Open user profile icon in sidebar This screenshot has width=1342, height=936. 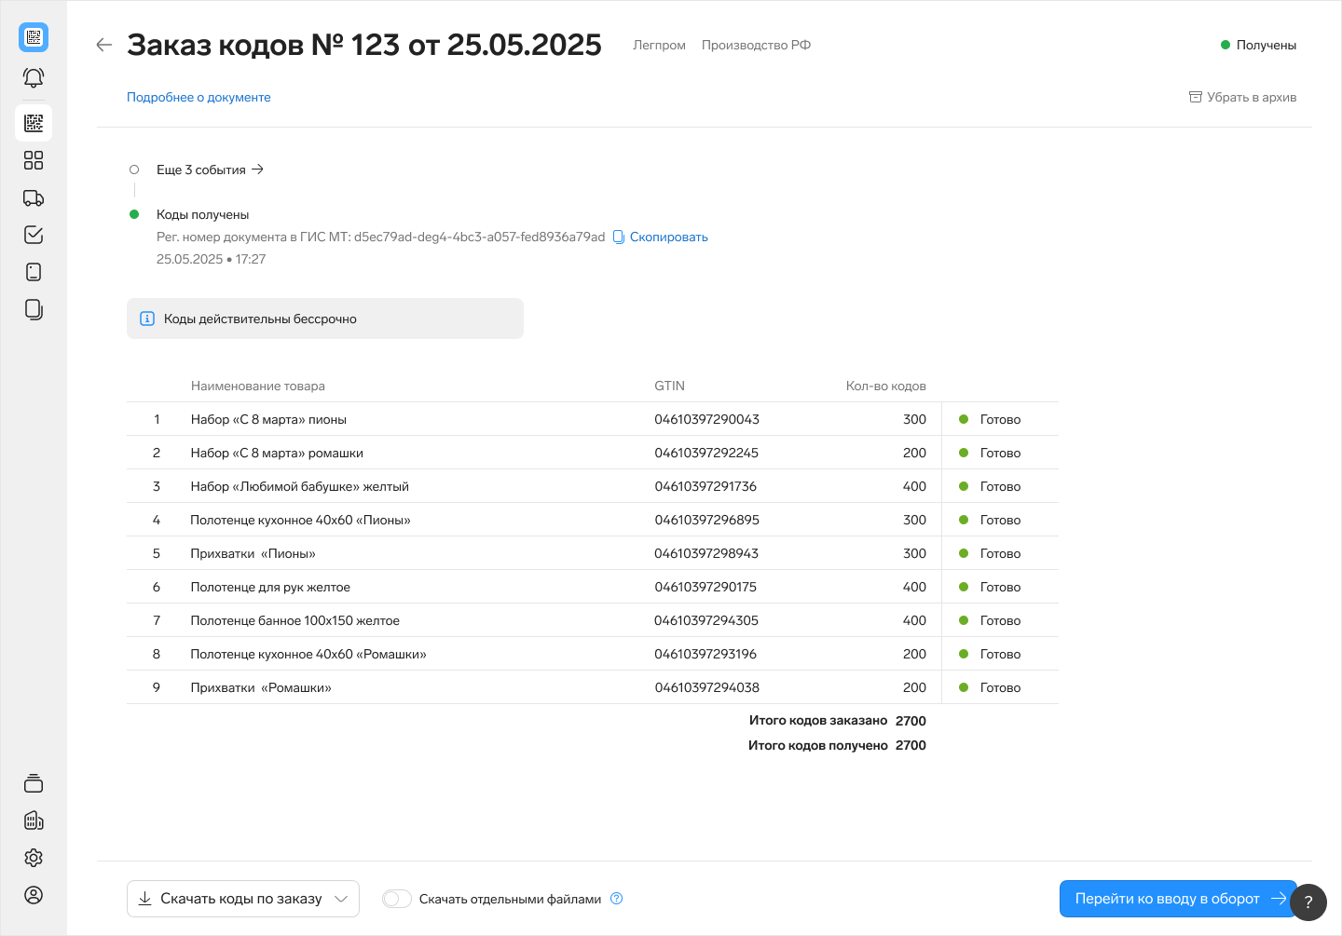coord(34,895)
